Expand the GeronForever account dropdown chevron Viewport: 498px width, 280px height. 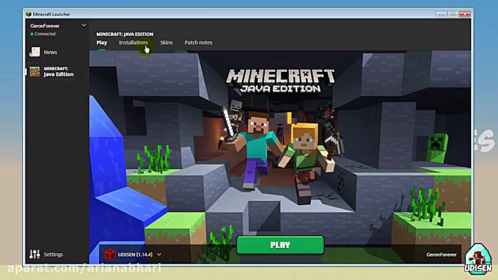click(84, 25)
